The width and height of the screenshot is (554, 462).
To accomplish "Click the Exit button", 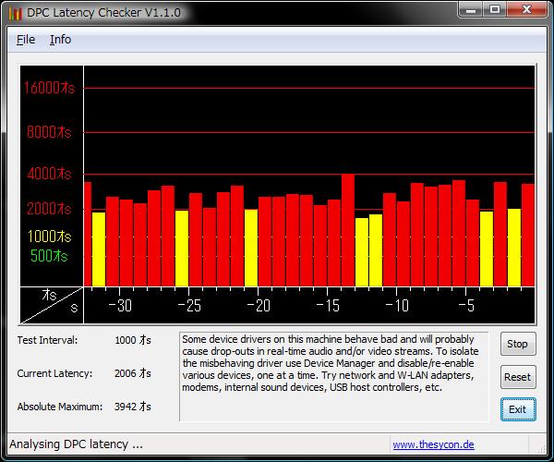I will point(518,409).
